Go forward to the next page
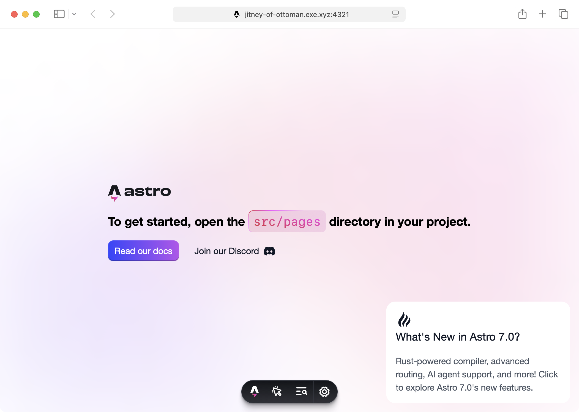 click(112, 14)
